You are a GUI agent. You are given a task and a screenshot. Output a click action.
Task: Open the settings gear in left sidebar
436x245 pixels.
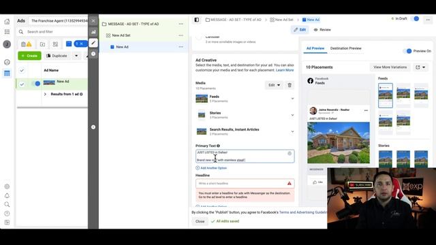click(x=7, y=186)
